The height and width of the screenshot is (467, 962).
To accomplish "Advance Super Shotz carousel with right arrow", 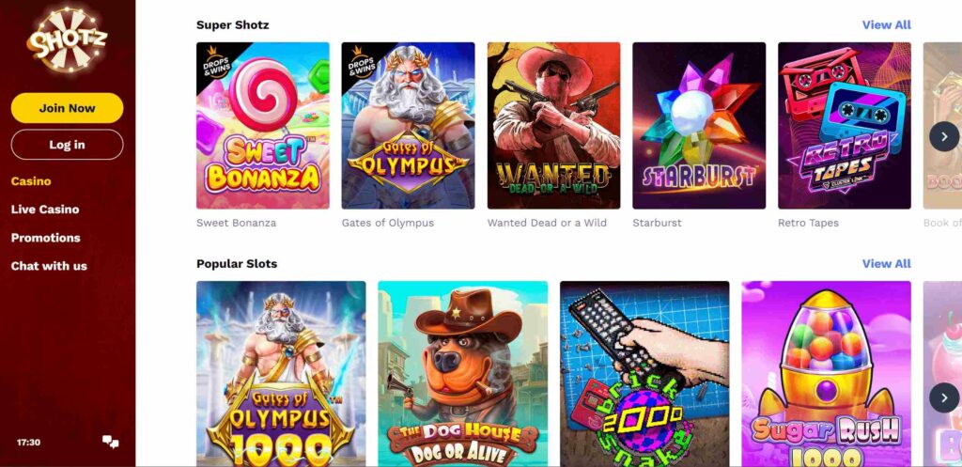I will [x=943, y=136].
